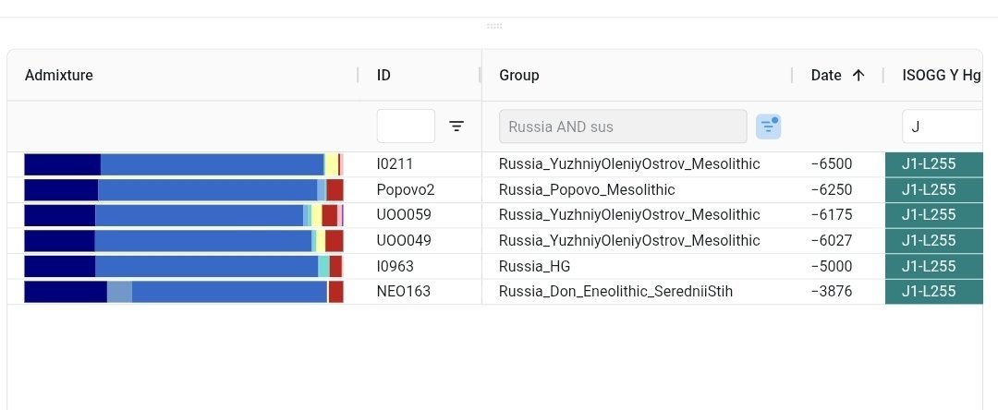Select sample ID NEO163

pyautogui.click(x=404, y=291)
